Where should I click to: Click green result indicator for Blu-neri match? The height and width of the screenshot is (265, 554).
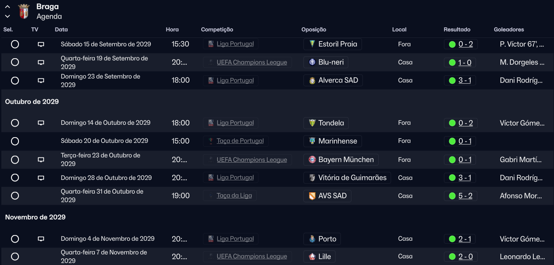(452, 63)
